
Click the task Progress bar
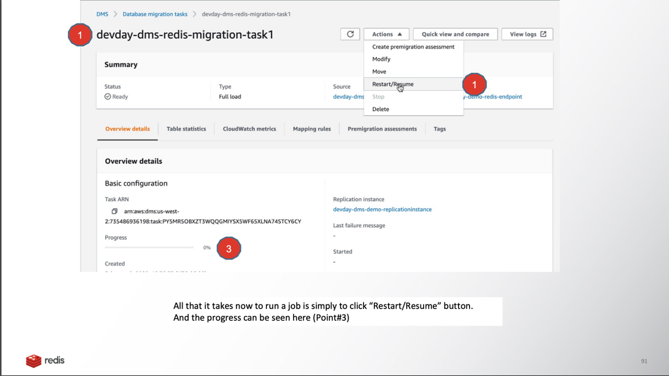click(149, 248)
